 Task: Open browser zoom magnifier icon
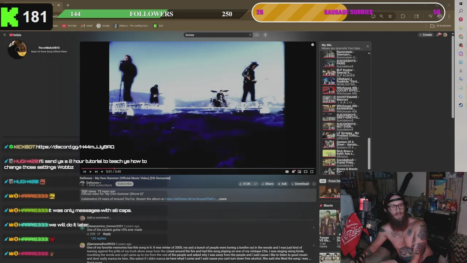pyautogui.click(x=381, y=16)
